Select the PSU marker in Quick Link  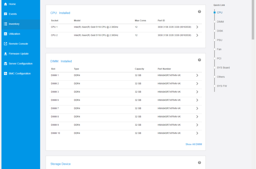(x=215, y=40)
